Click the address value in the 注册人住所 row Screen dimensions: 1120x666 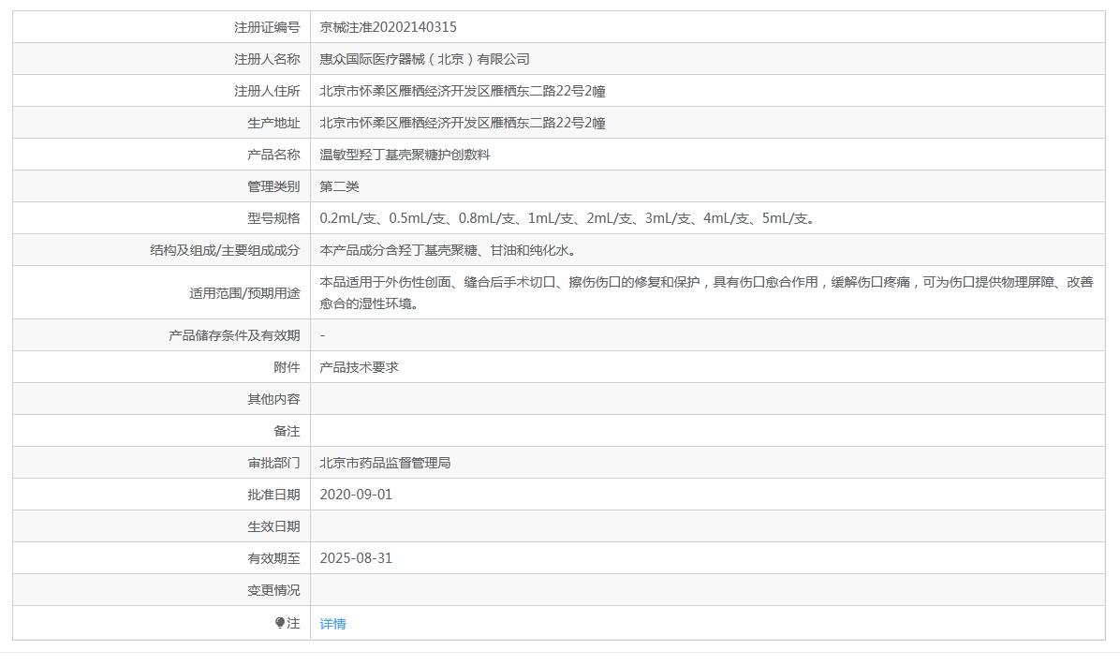[463, 92]
